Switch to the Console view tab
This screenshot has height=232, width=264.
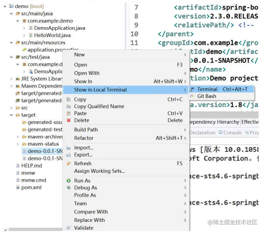coord(230,132)
